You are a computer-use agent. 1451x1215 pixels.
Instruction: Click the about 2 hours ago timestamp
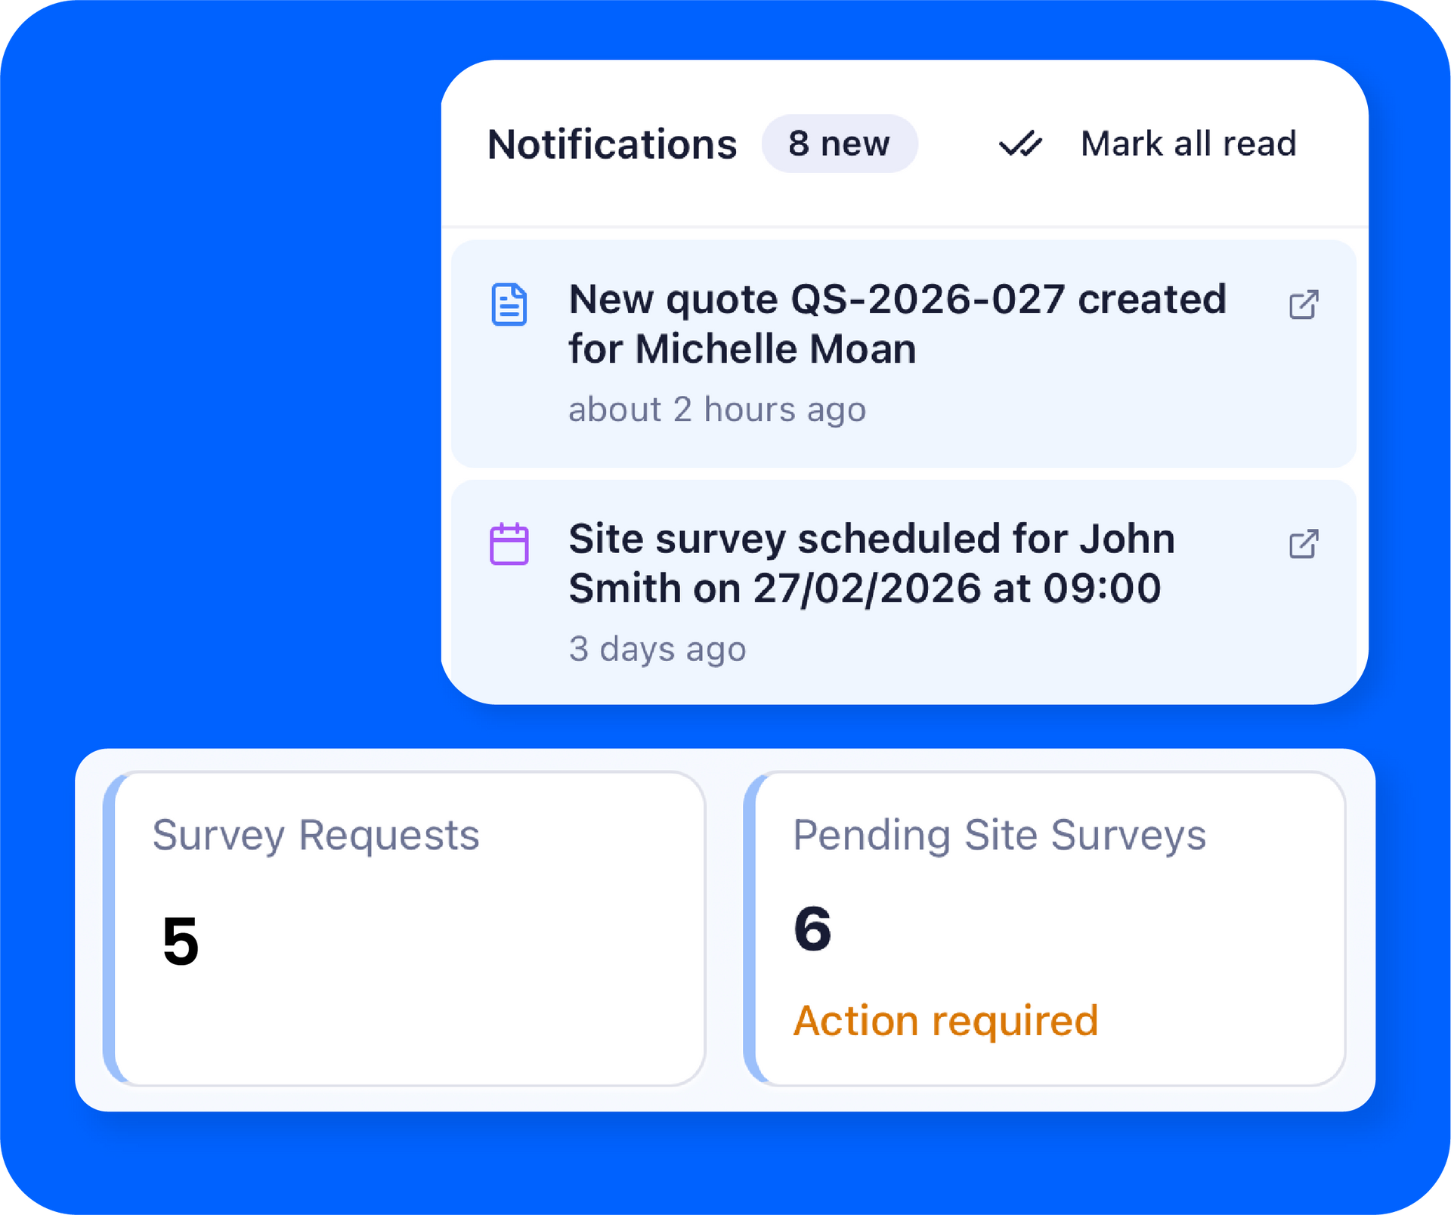(x=716, y=410)
